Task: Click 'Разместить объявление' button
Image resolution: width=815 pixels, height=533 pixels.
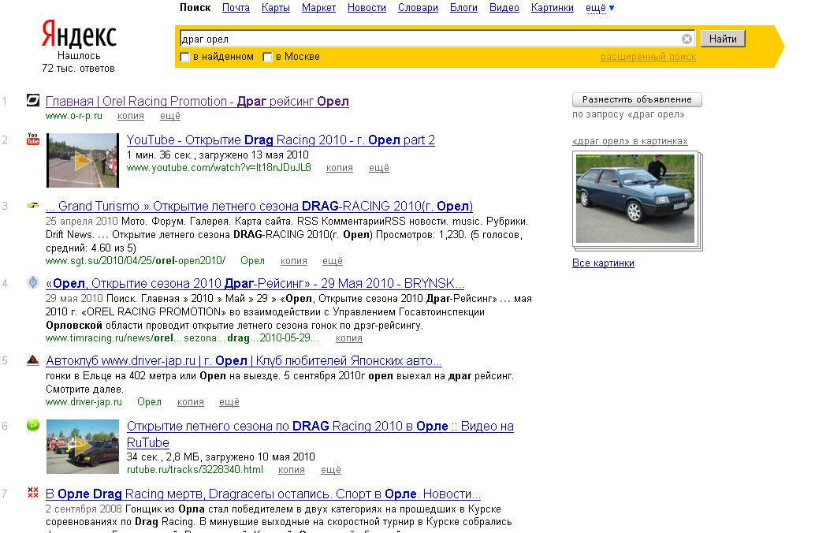Action: [637, 99]
